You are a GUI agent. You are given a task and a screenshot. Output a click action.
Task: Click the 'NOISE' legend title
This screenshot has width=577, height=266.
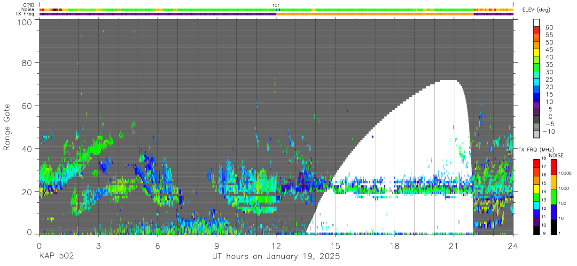point(556,155)
